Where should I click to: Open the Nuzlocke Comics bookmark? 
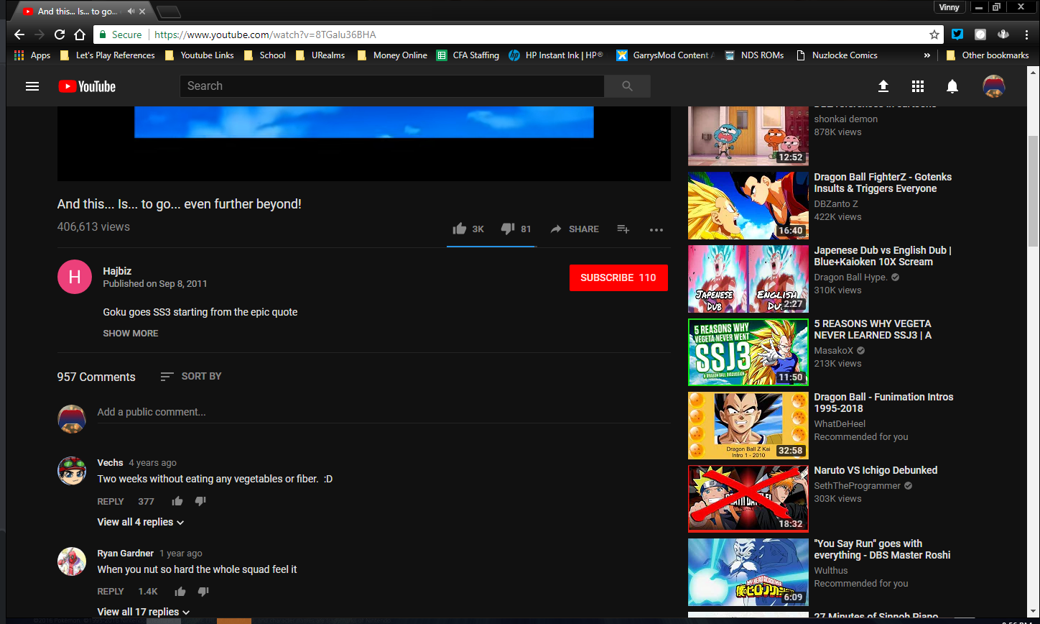(837, 55)
